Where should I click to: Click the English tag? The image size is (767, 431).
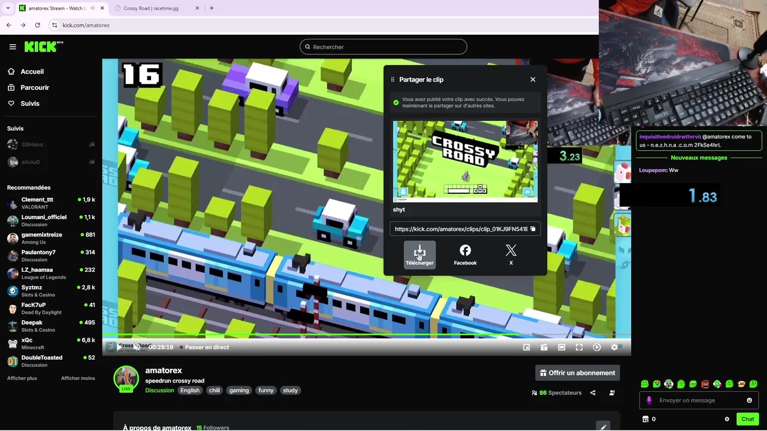[190, 390]
